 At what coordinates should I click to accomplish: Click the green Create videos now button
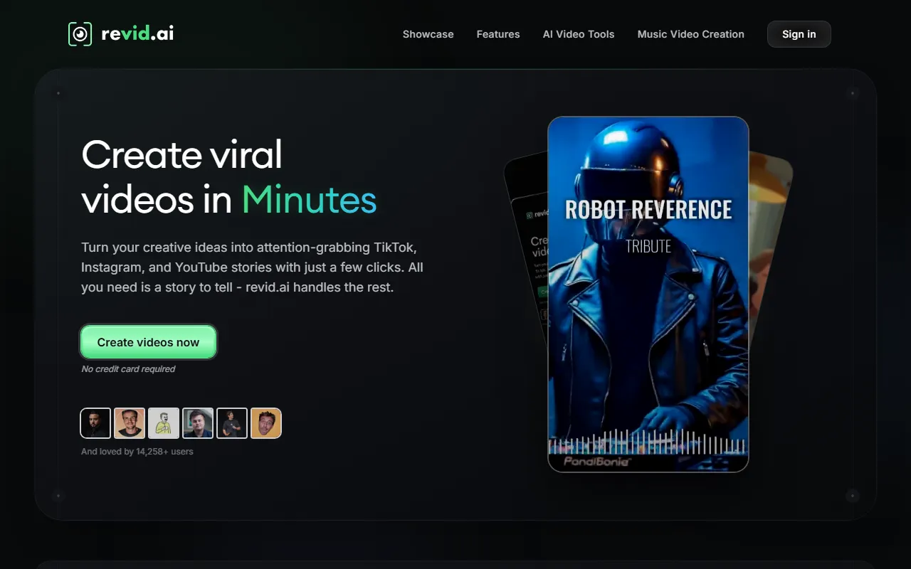[x=148, y=342]
